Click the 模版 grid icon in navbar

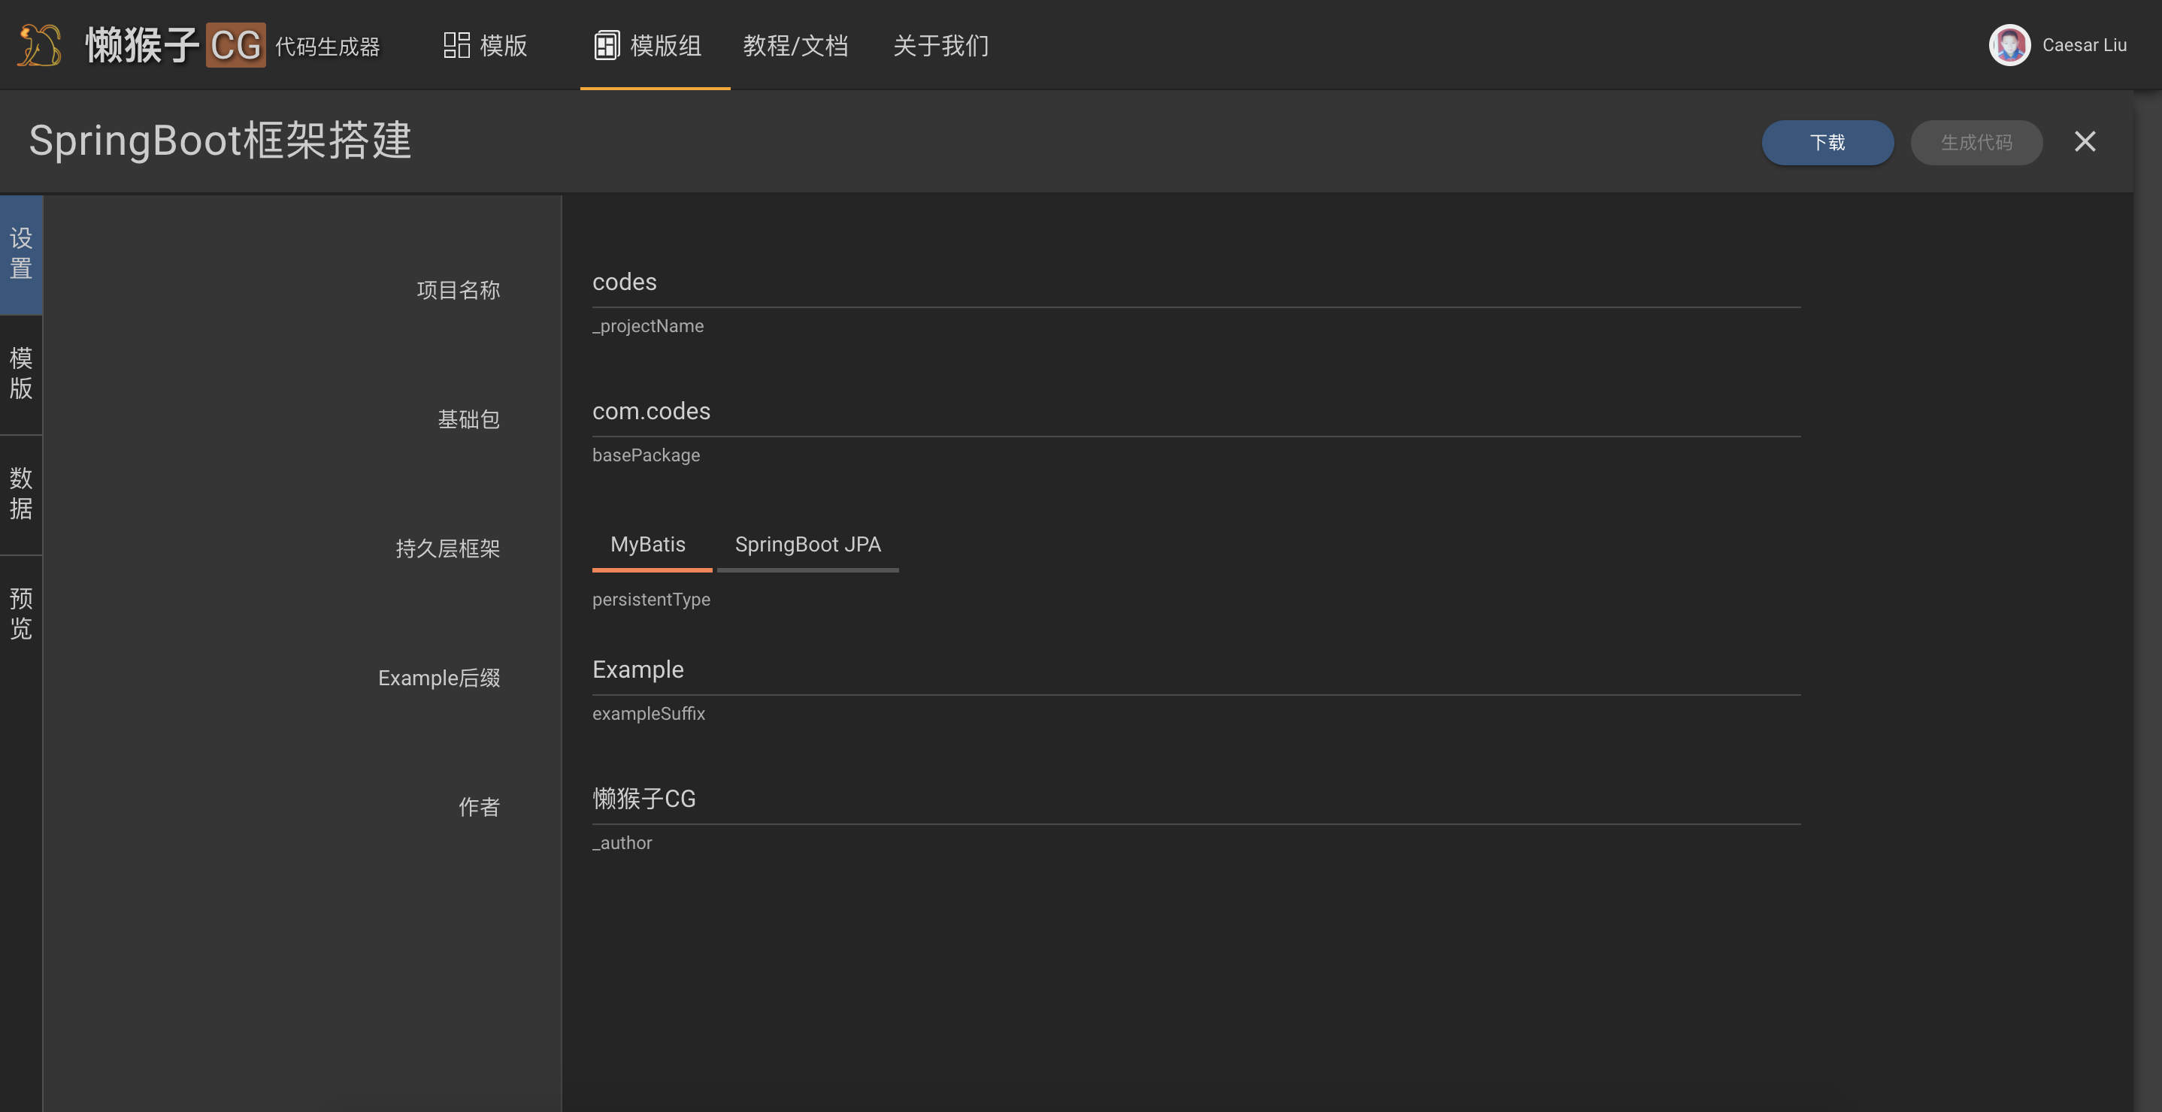(456, 45)
